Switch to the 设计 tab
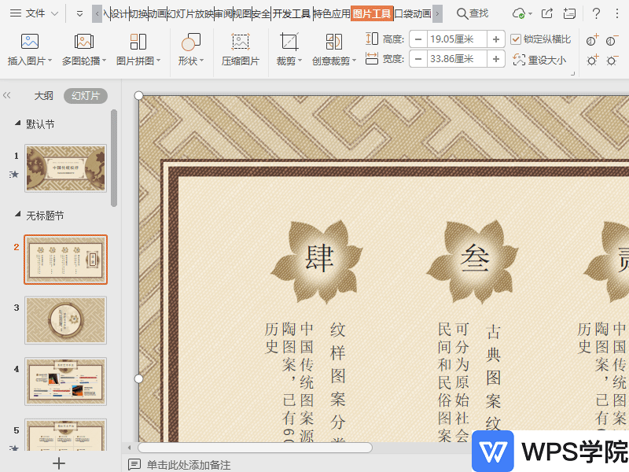Image resolution: width=629 pixels, height=472 pixels. click(120, 14)
